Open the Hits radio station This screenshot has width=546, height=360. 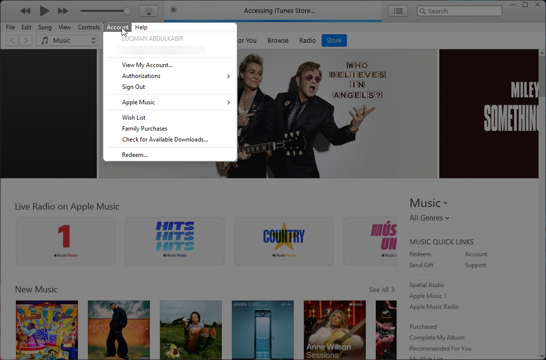174,241
